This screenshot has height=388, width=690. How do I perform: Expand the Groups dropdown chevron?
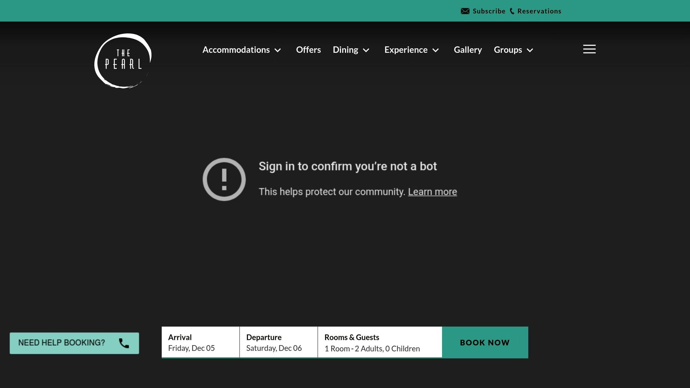(x=530, y=51)
